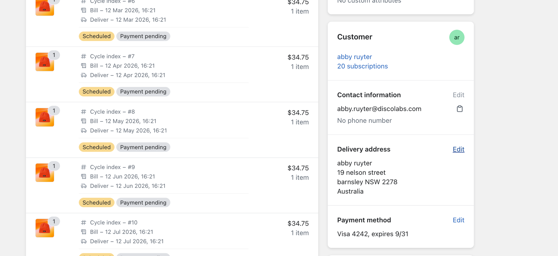View the 20 subscriptions link
This screenshot has width=558, height=256.
pyautogui.click(x=362, y=66)
